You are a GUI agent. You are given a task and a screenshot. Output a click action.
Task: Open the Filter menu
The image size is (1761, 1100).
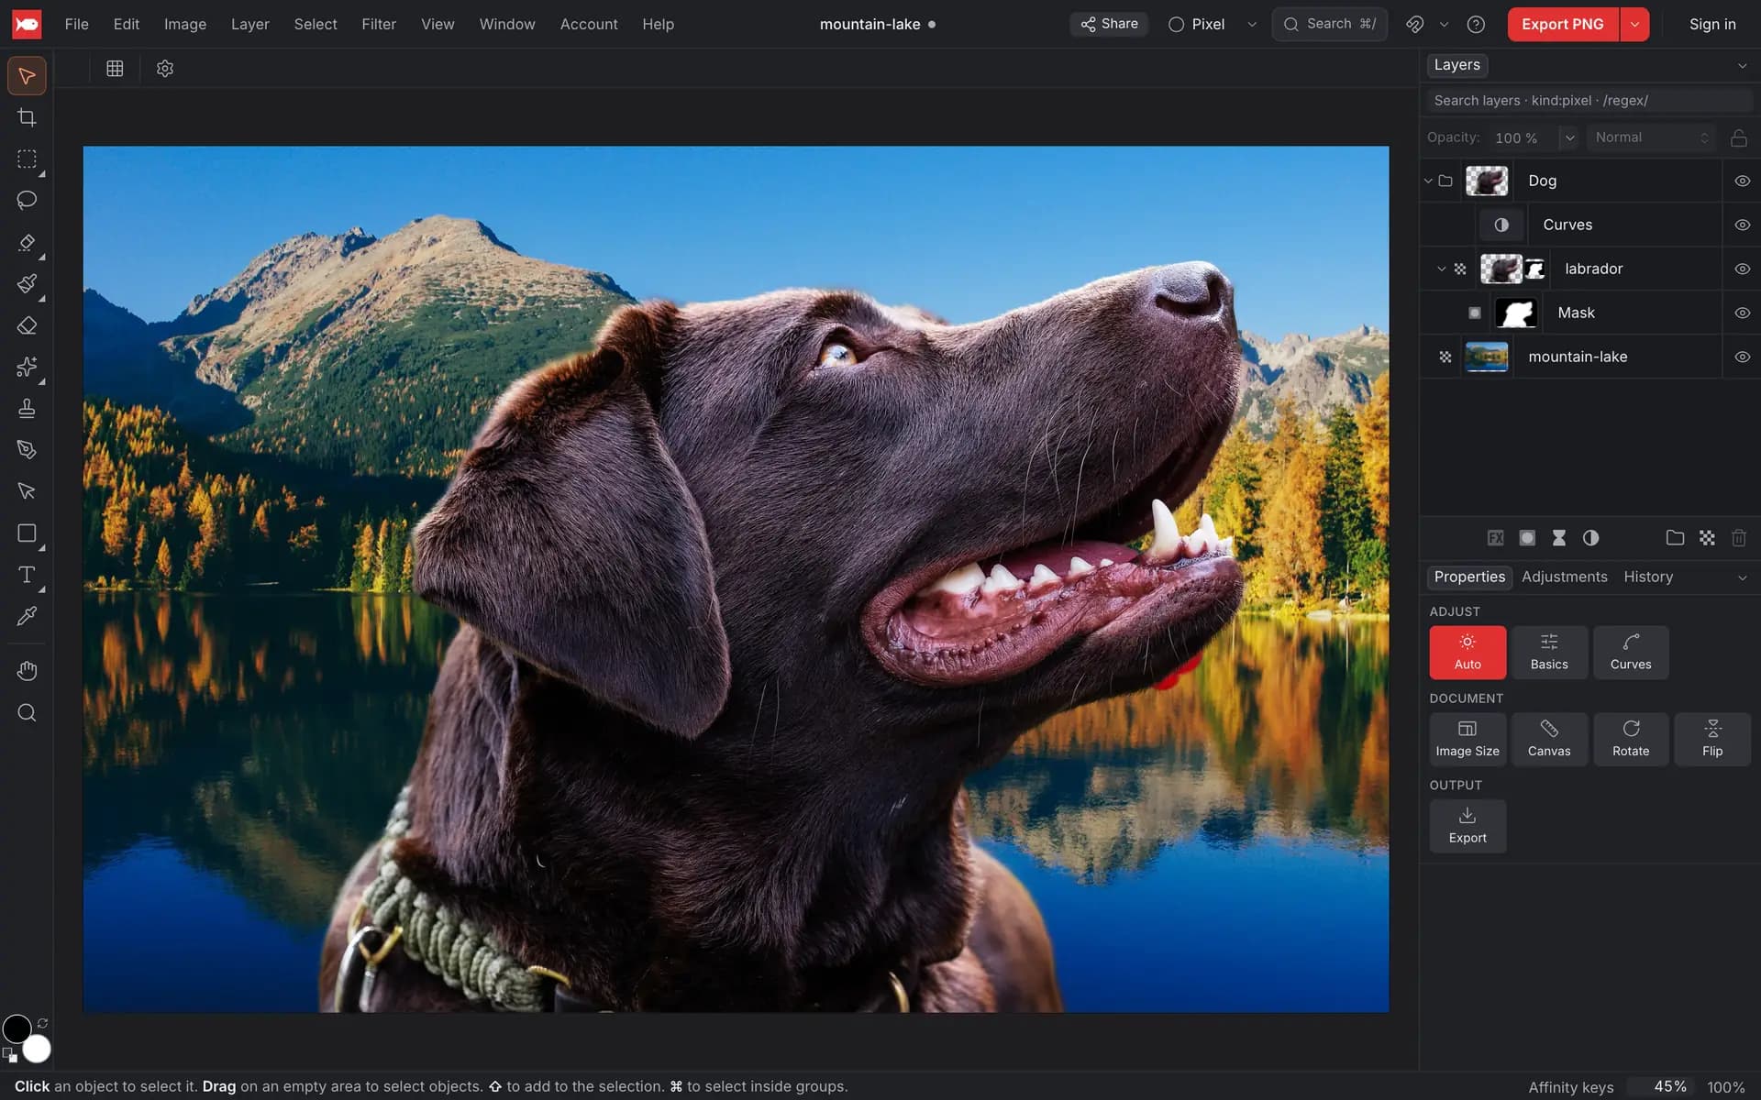pos(379,25)
